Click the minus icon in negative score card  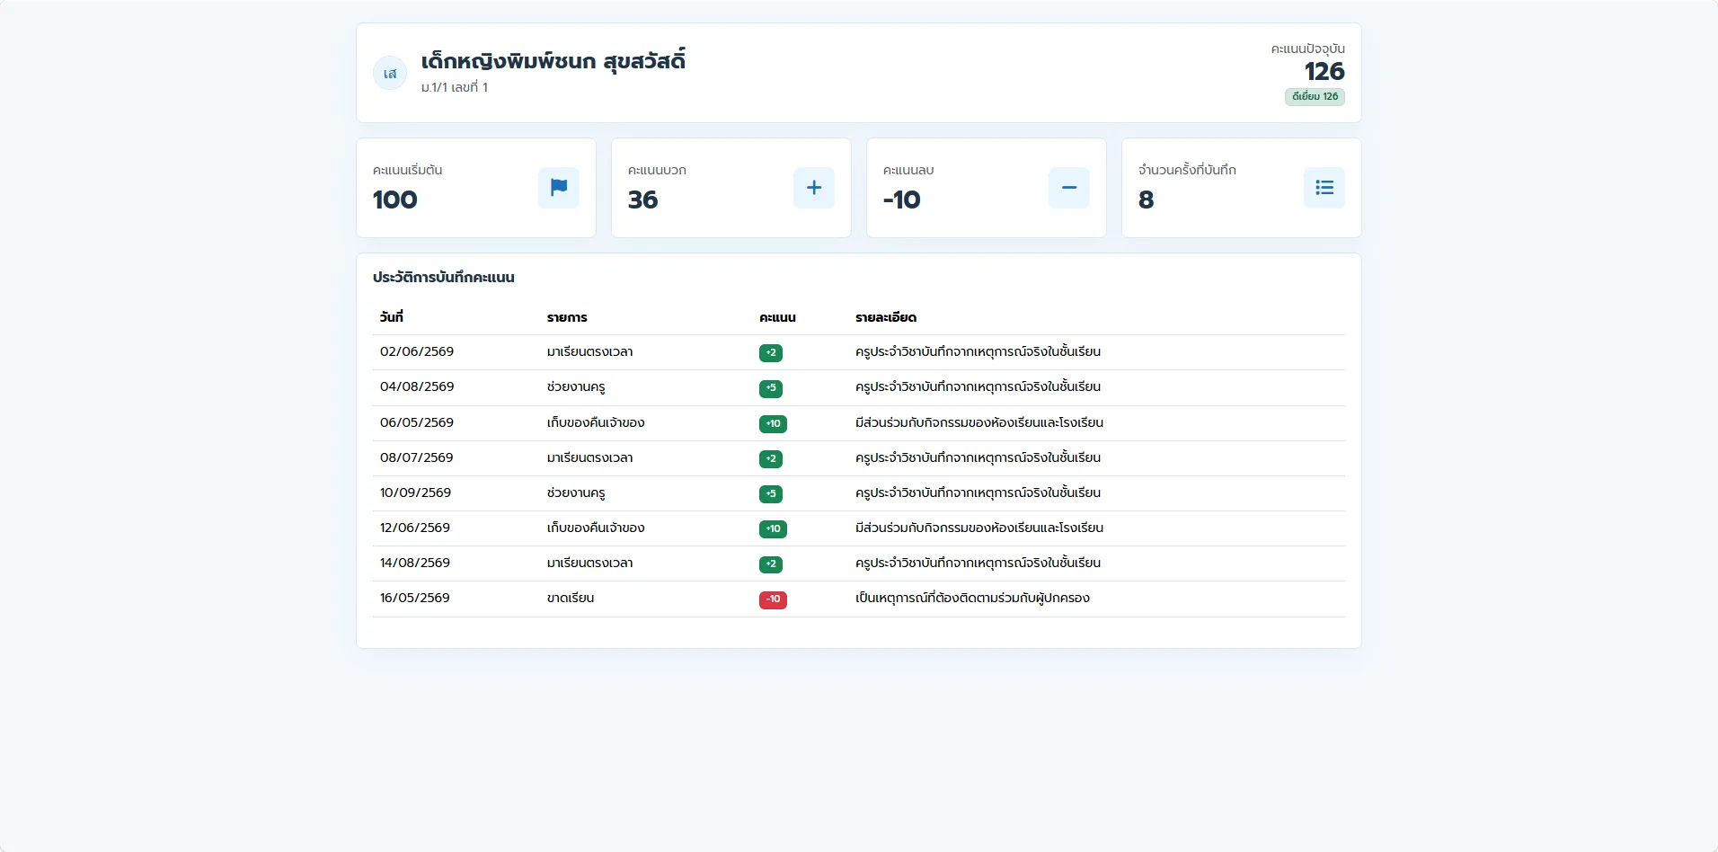click(x=1068, y=188)
